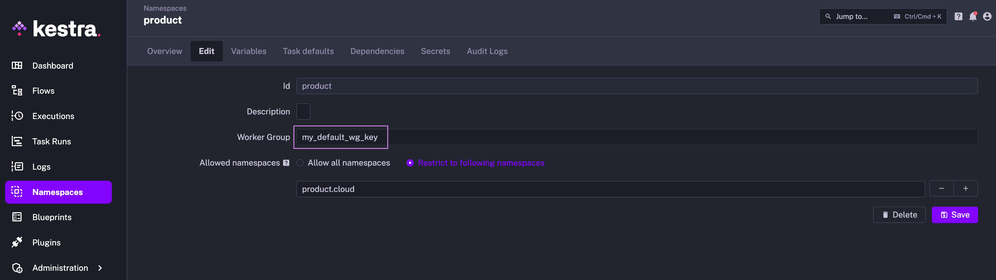
Task: Click the Delete namespace button
Action: pos(899,215)
